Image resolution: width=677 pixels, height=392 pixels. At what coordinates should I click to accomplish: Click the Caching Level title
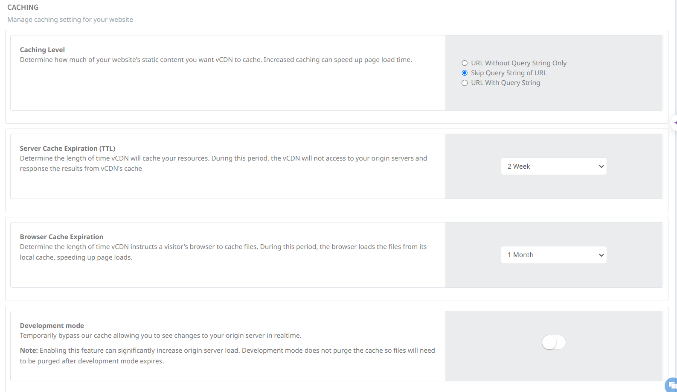point(42,50)
